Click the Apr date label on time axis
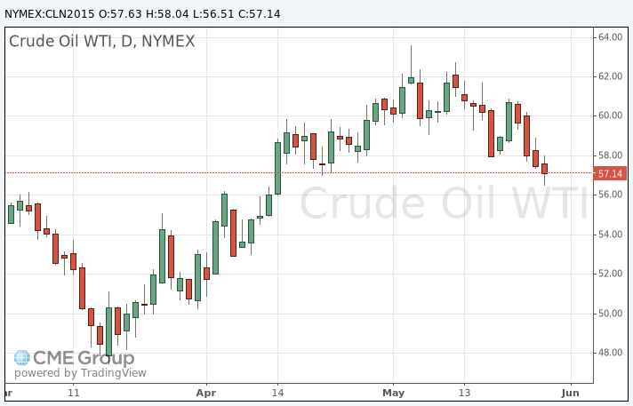Screen dimensions: 633x406 [206, 393]
